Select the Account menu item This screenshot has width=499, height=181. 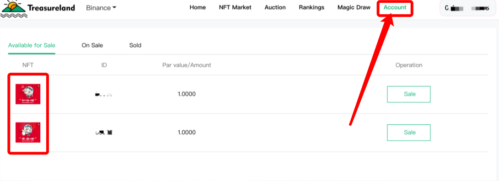395,7
